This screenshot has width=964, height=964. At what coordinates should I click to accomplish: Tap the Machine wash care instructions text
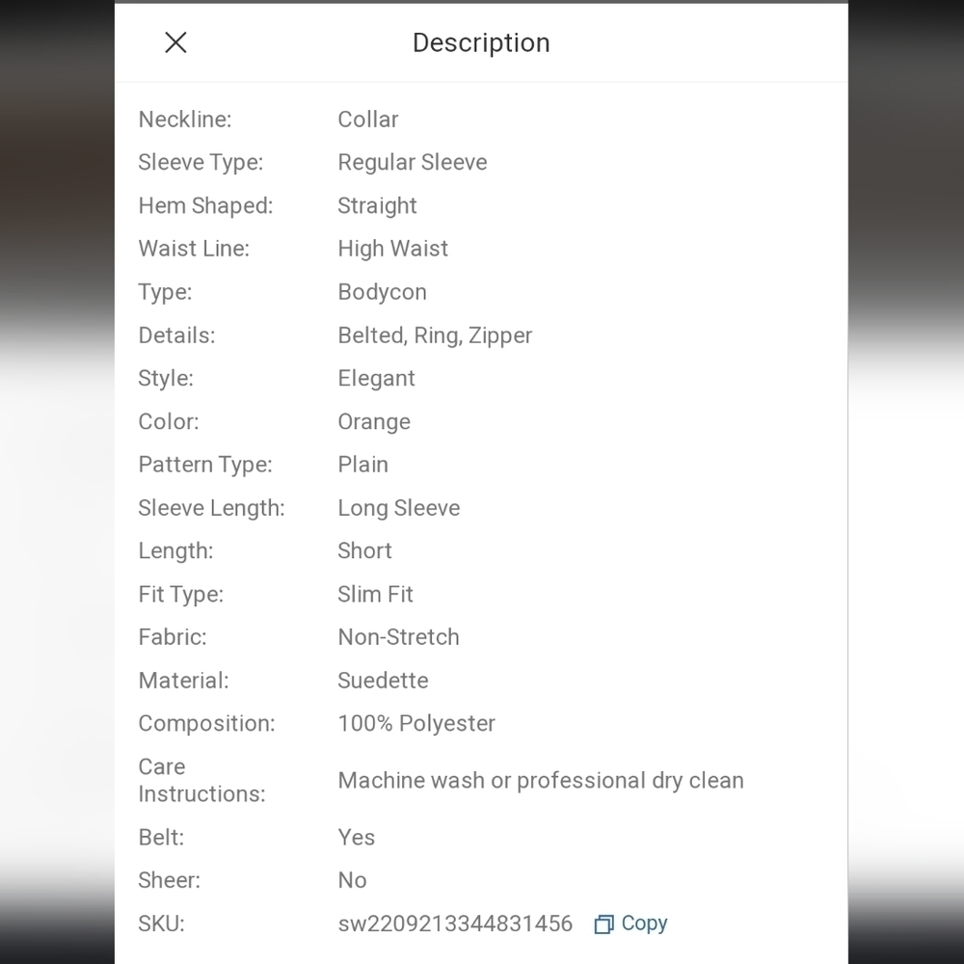[x=541, y=781]
